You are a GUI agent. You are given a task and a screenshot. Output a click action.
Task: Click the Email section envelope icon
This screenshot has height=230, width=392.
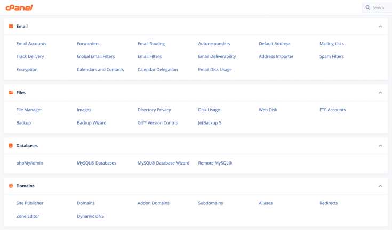tap(11, 26)
